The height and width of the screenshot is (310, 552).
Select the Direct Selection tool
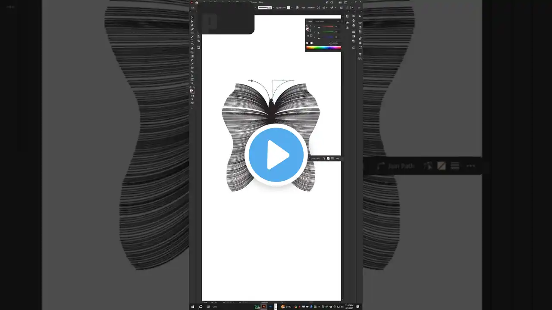pos(192,22)
